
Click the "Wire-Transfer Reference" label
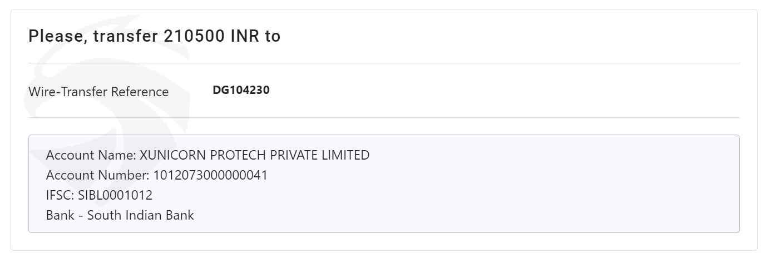(x=98, y=92)
